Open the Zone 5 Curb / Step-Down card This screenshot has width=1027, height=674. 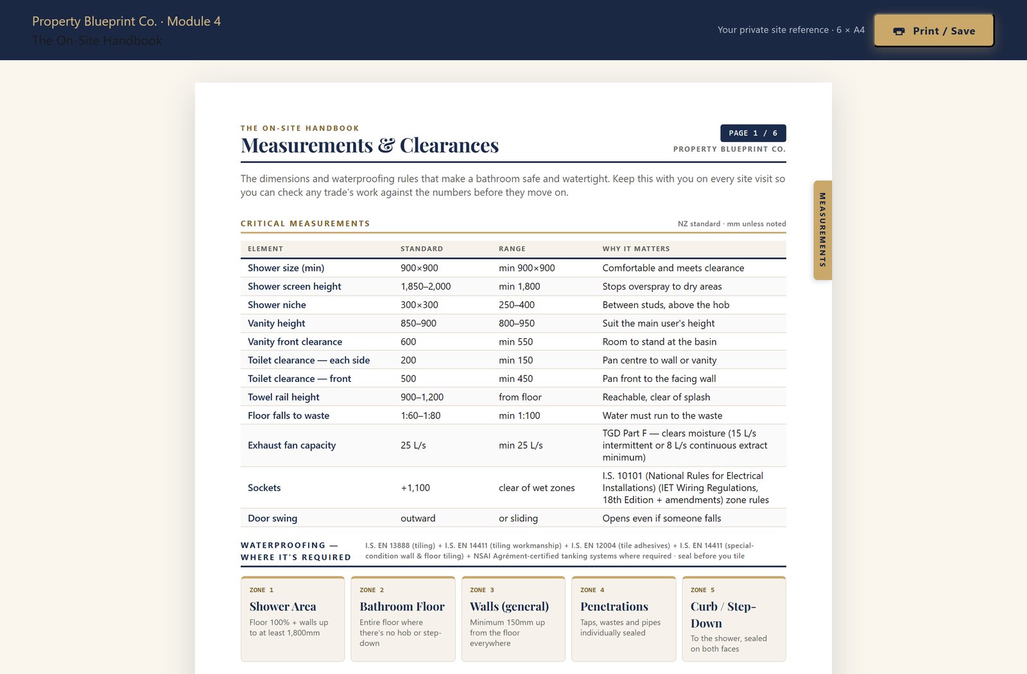(x=734, y=619)
